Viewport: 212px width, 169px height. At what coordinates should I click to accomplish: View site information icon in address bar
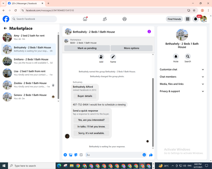tap(22, 11)
